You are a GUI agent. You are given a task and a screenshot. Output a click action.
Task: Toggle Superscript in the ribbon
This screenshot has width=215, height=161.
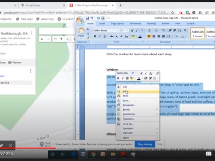(121, 36)
